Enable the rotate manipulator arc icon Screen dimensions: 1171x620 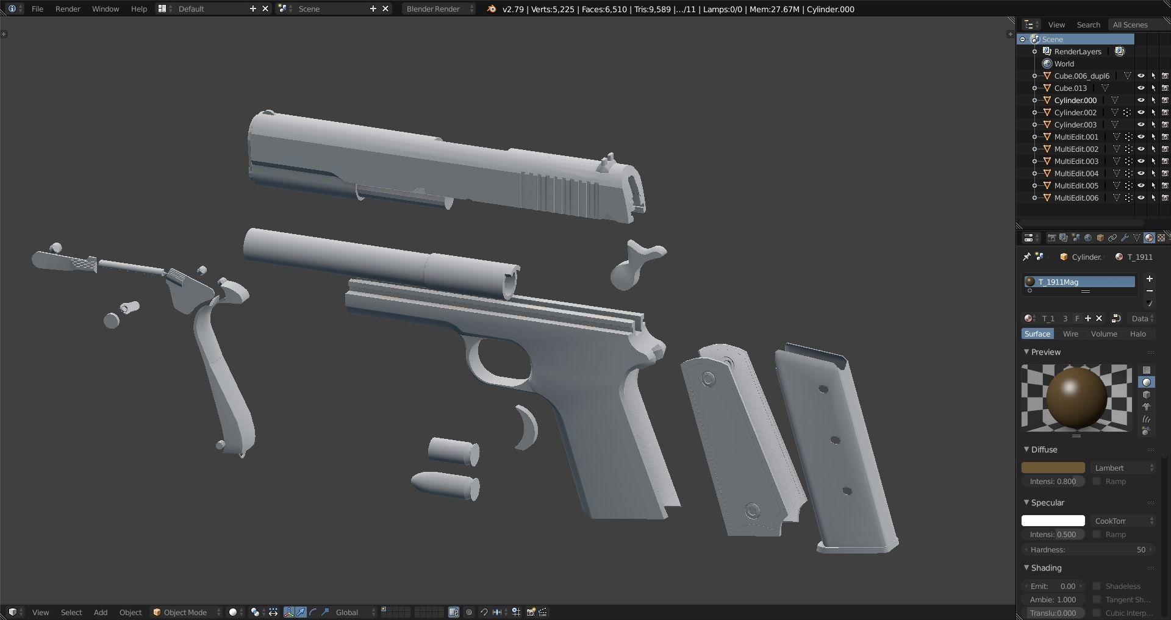[313, 612]
